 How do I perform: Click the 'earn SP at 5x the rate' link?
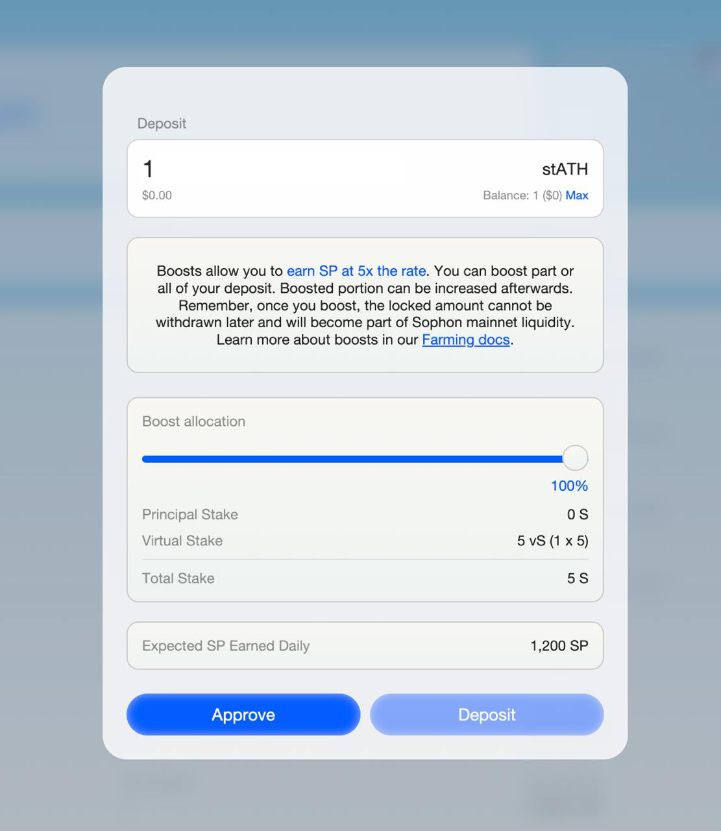point(356,271)
